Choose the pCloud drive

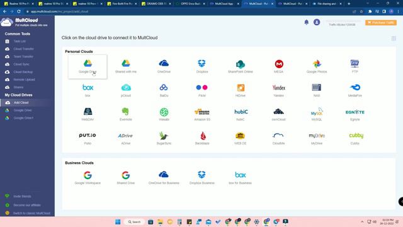point(126,90)
